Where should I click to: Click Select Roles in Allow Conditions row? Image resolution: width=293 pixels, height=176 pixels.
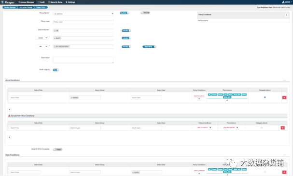coord(26,97)
